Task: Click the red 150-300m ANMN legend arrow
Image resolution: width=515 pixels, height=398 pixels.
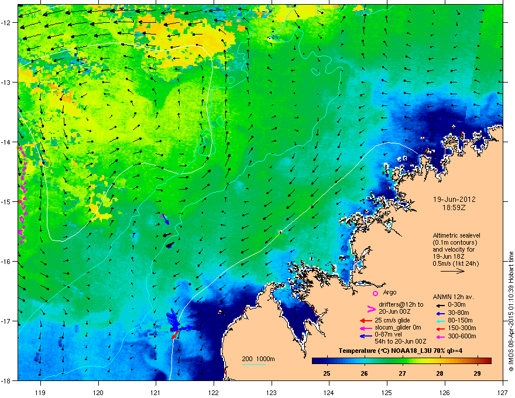Action: [441, 328]
